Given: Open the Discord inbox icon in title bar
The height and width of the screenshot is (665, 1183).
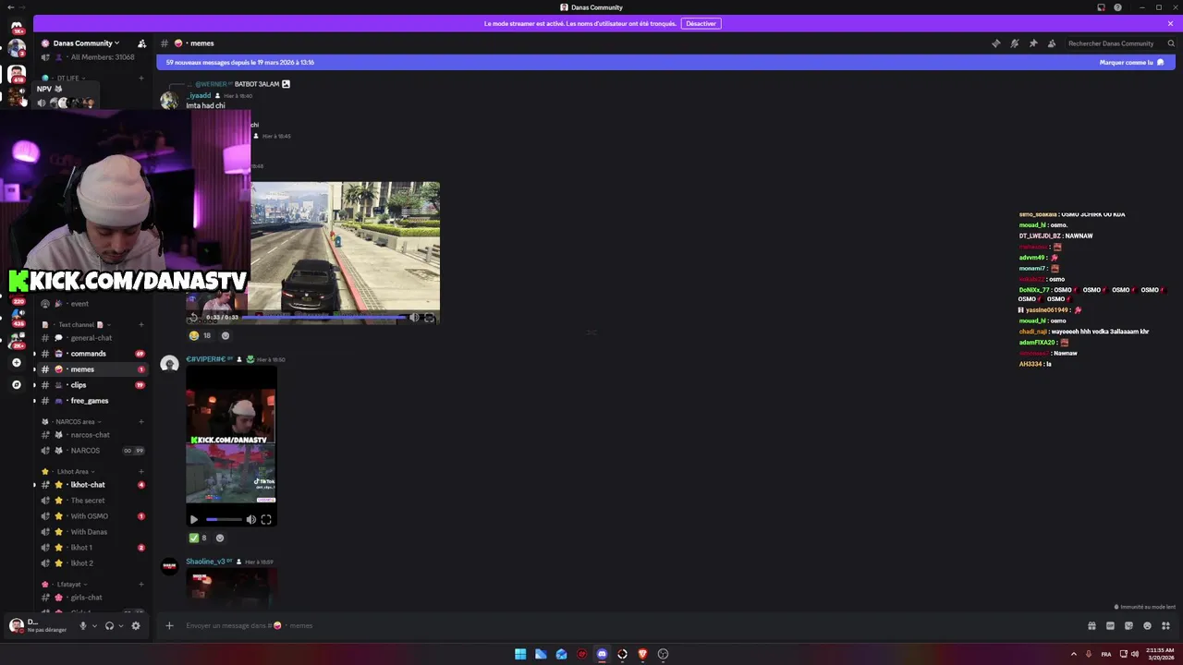Looking at the screenshot, I should pos(1101,7).
